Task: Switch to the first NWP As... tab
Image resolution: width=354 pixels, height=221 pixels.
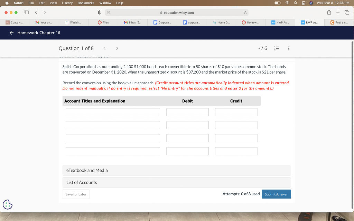Action: [280, 22]
